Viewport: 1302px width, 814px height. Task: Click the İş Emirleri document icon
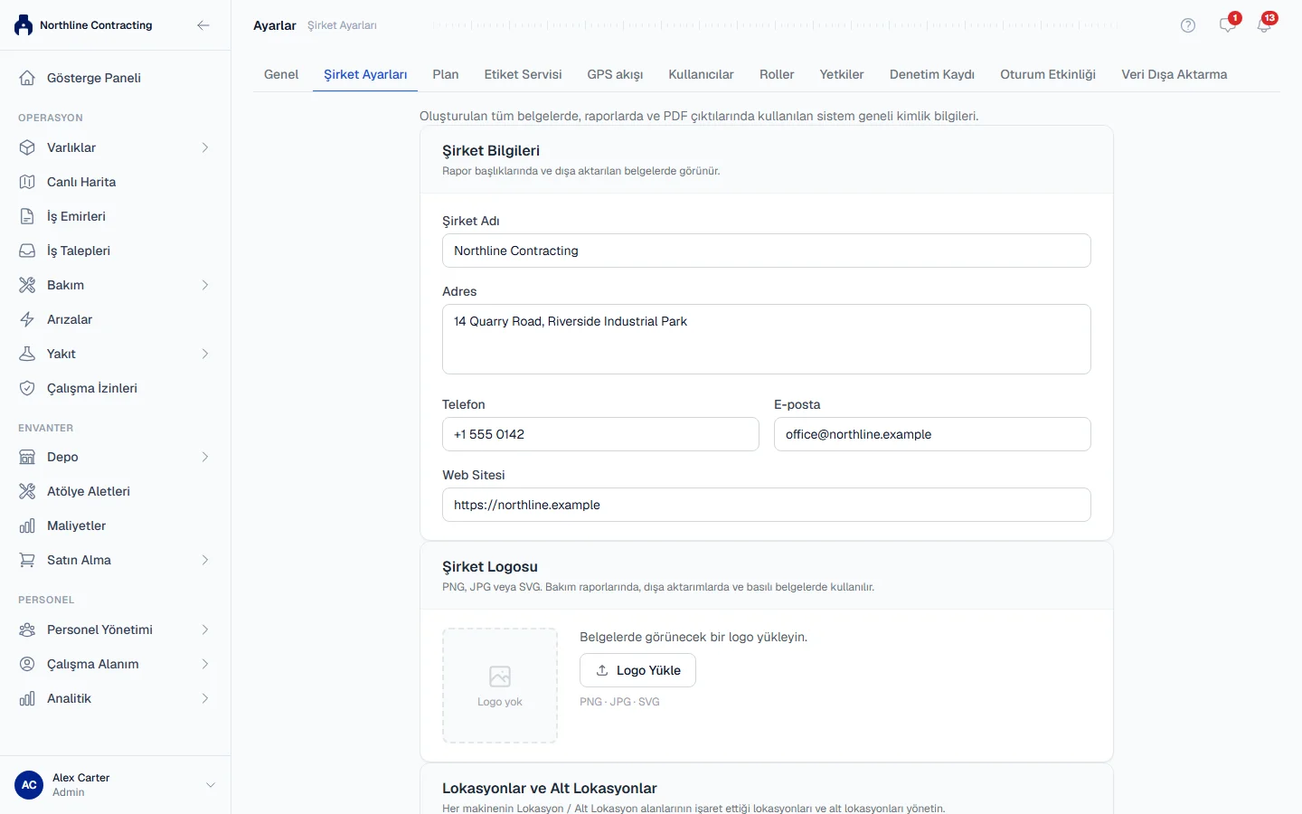[x=27, y=216]
